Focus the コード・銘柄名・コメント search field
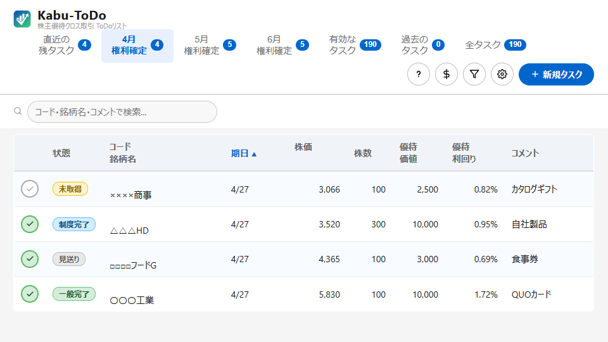The width and height of the screenshot is (608, 342). click(122, 111)
